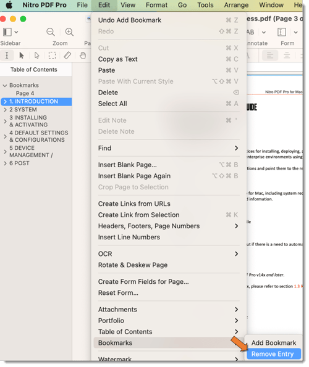Choose Insert Blank Page…
The height and width of the screenshot is (367, 309).
click(168, 165)
